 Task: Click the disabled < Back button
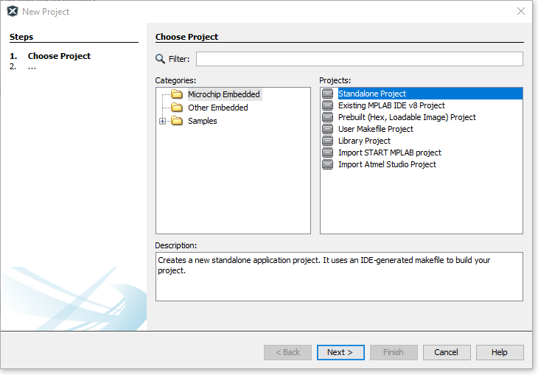(287, 352)
